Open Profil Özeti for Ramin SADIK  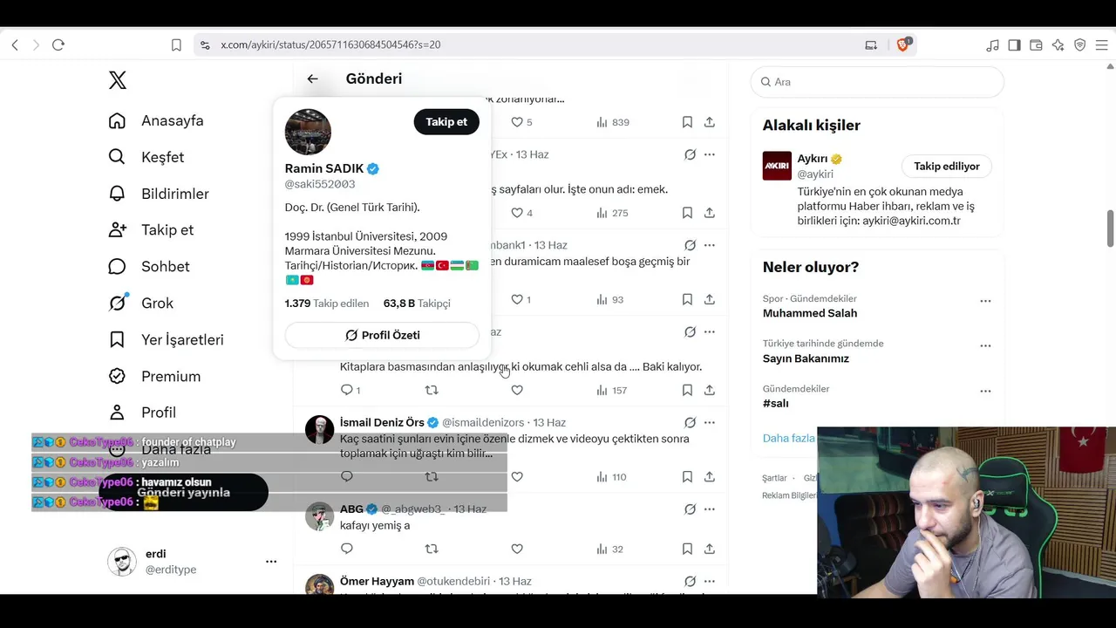(382, 335)
